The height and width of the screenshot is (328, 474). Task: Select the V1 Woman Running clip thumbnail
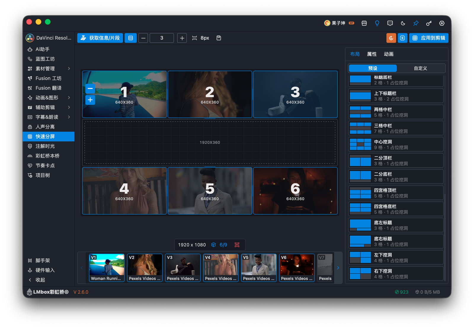coord(107,268)
